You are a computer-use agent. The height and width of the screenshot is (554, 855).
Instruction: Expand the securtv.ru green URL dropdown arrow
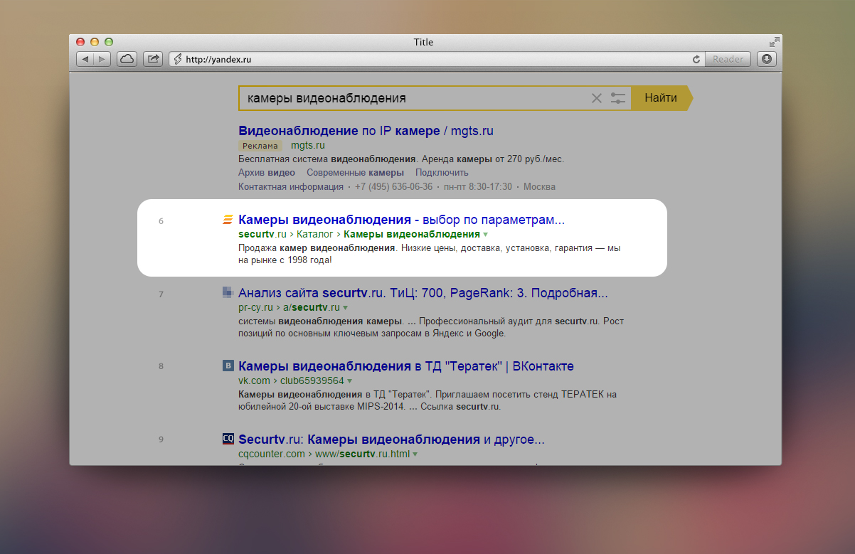(486, 235)
